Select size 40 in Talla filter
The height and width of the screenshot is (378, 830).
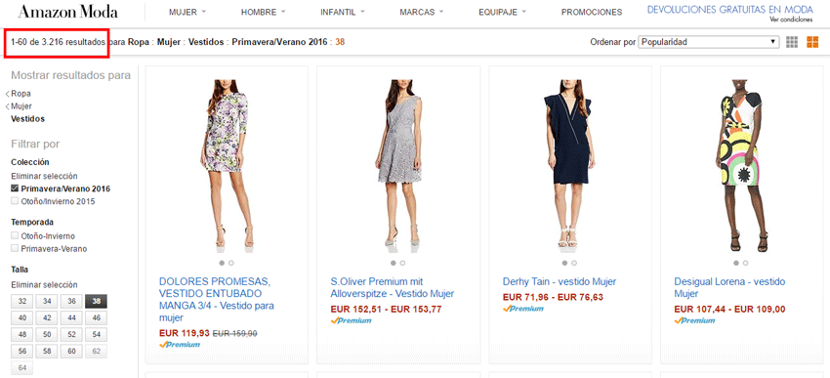[x=22, y=317]
